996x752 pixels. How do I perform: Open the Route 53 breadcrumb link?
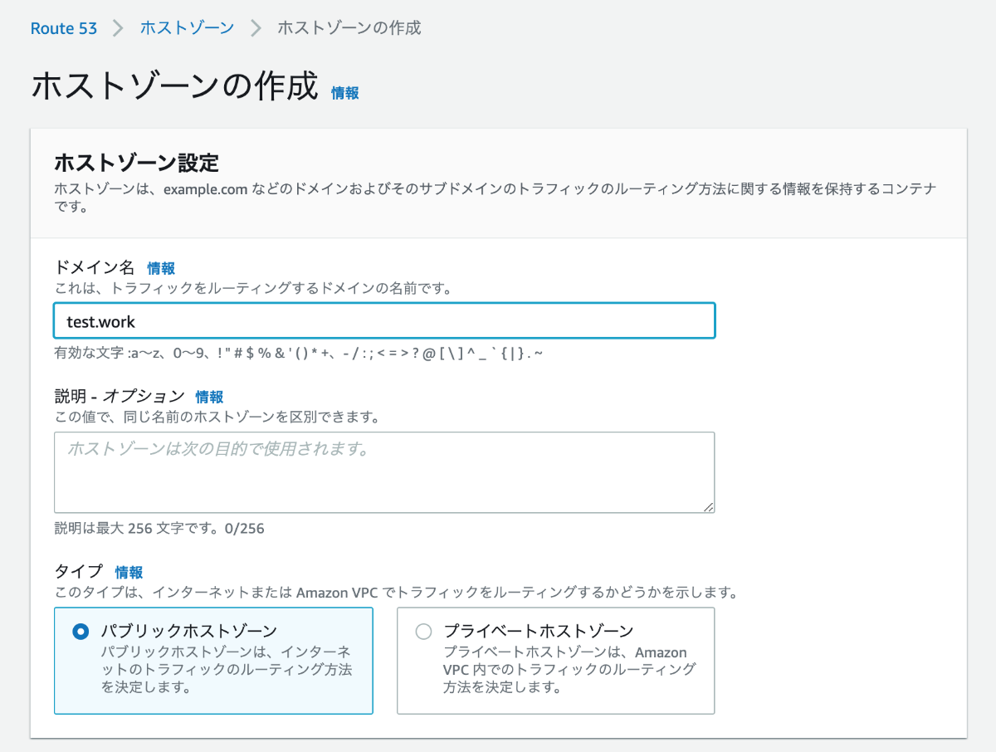64,28
